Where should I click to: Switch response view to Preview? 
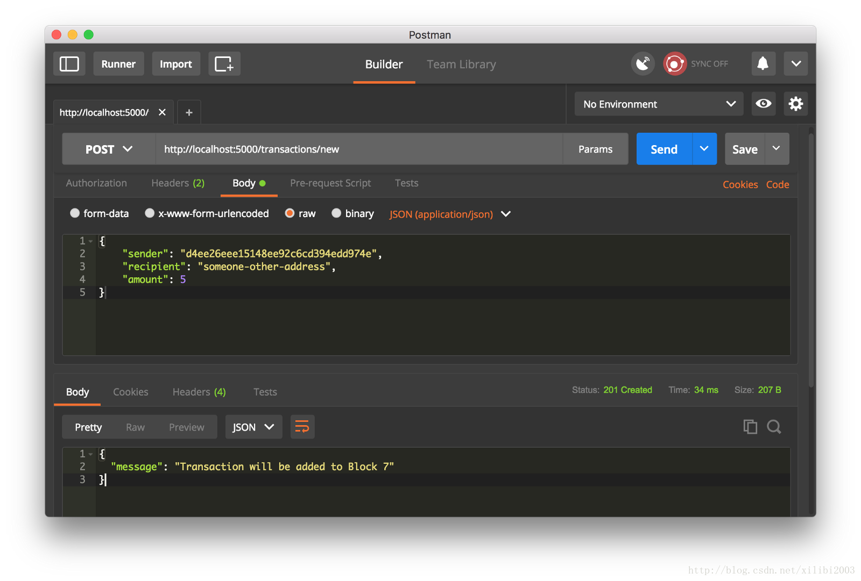point(186,427)
